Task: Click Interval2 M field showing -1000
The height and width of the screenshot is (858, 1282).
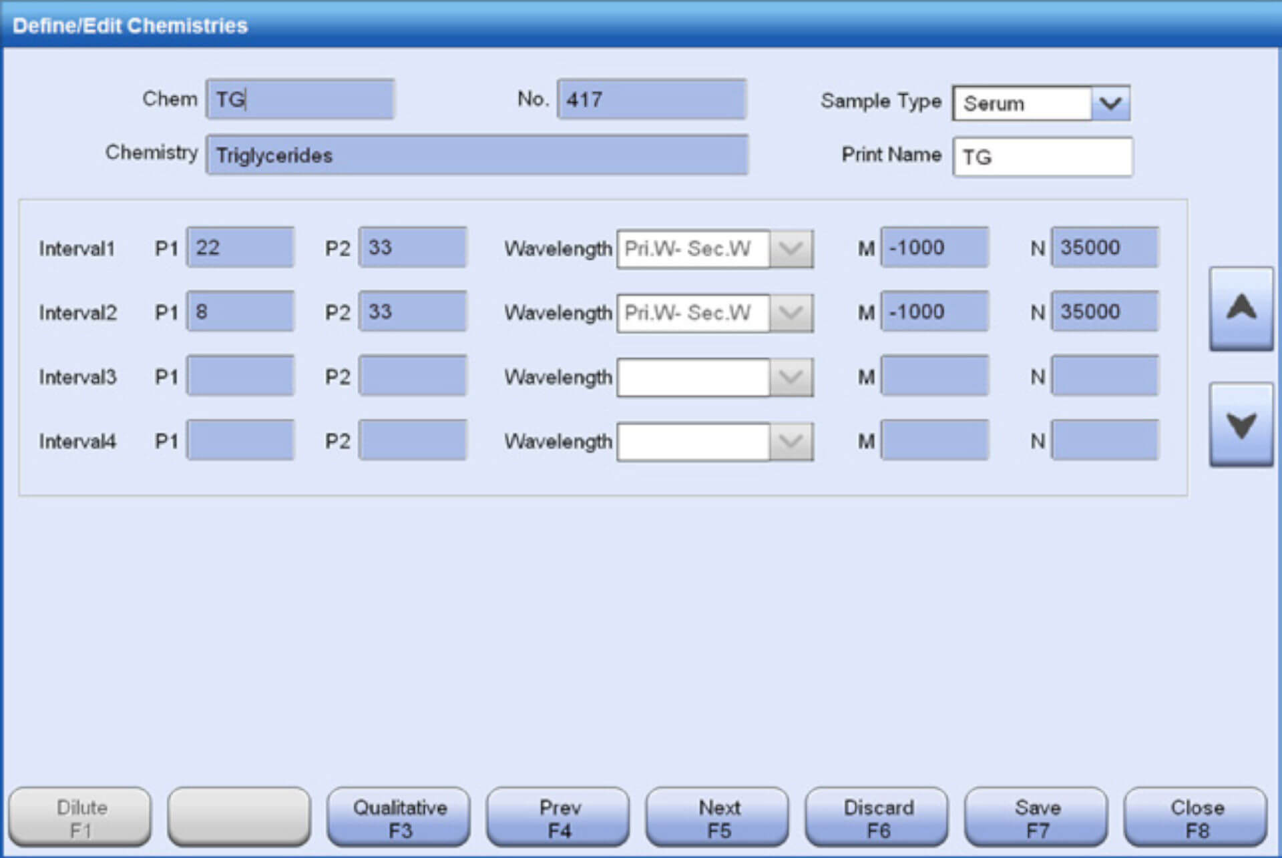Action: click(x=933, y=312)
